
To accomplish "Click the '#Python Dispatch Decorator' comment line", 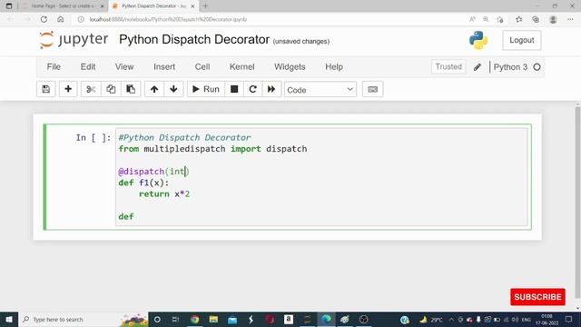I will [x=184, y=137].
